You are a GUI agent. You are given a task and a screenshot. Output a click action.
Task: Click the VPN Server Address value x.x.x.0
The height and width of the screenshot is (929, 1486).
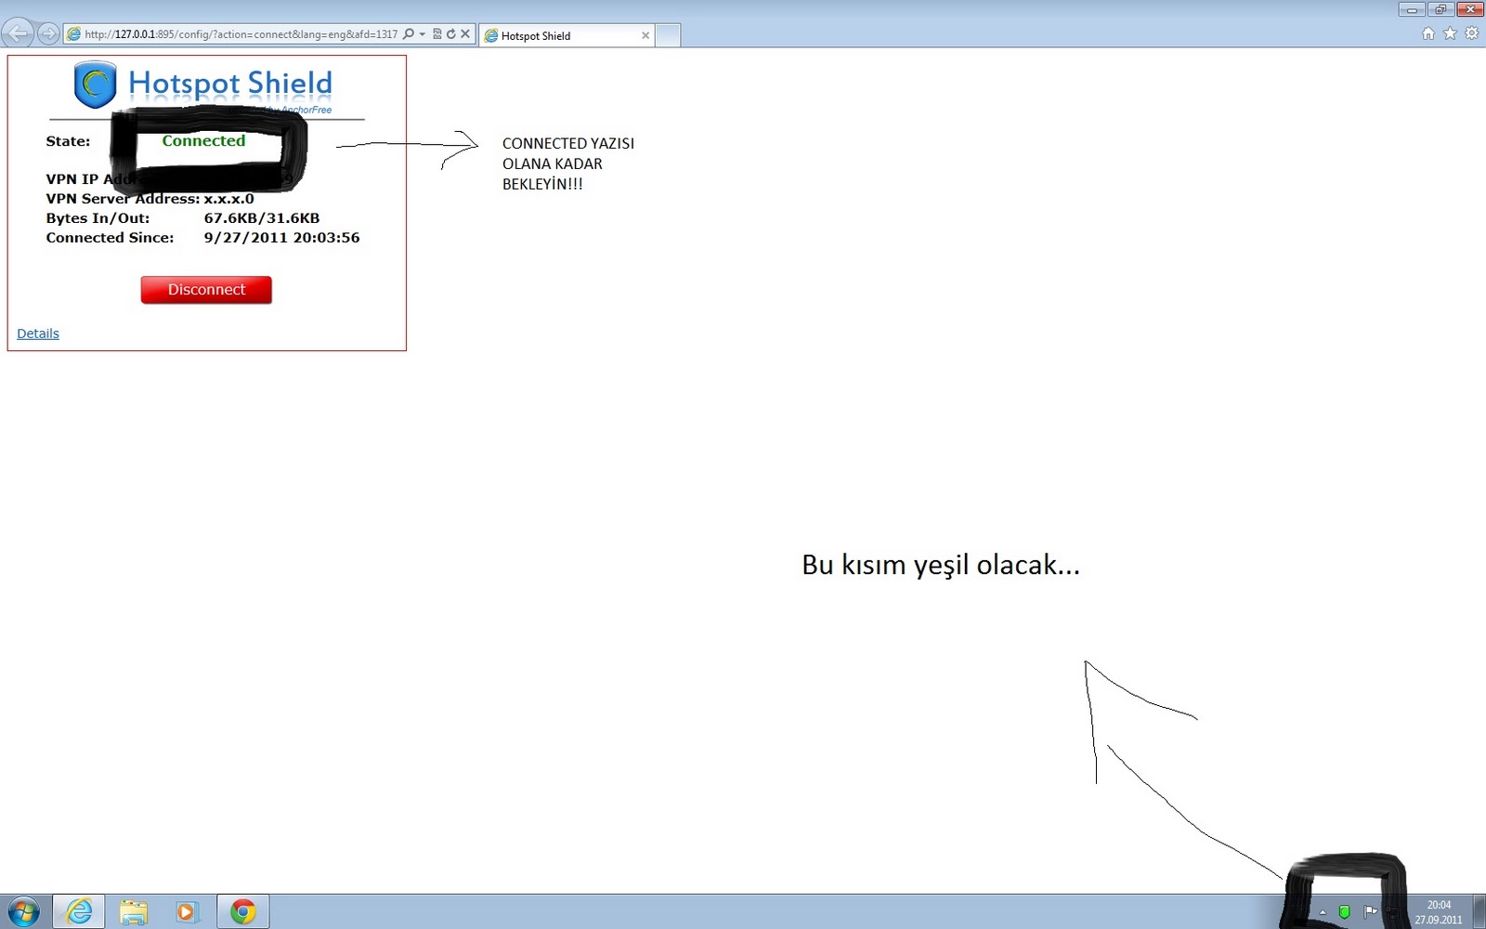228,199
